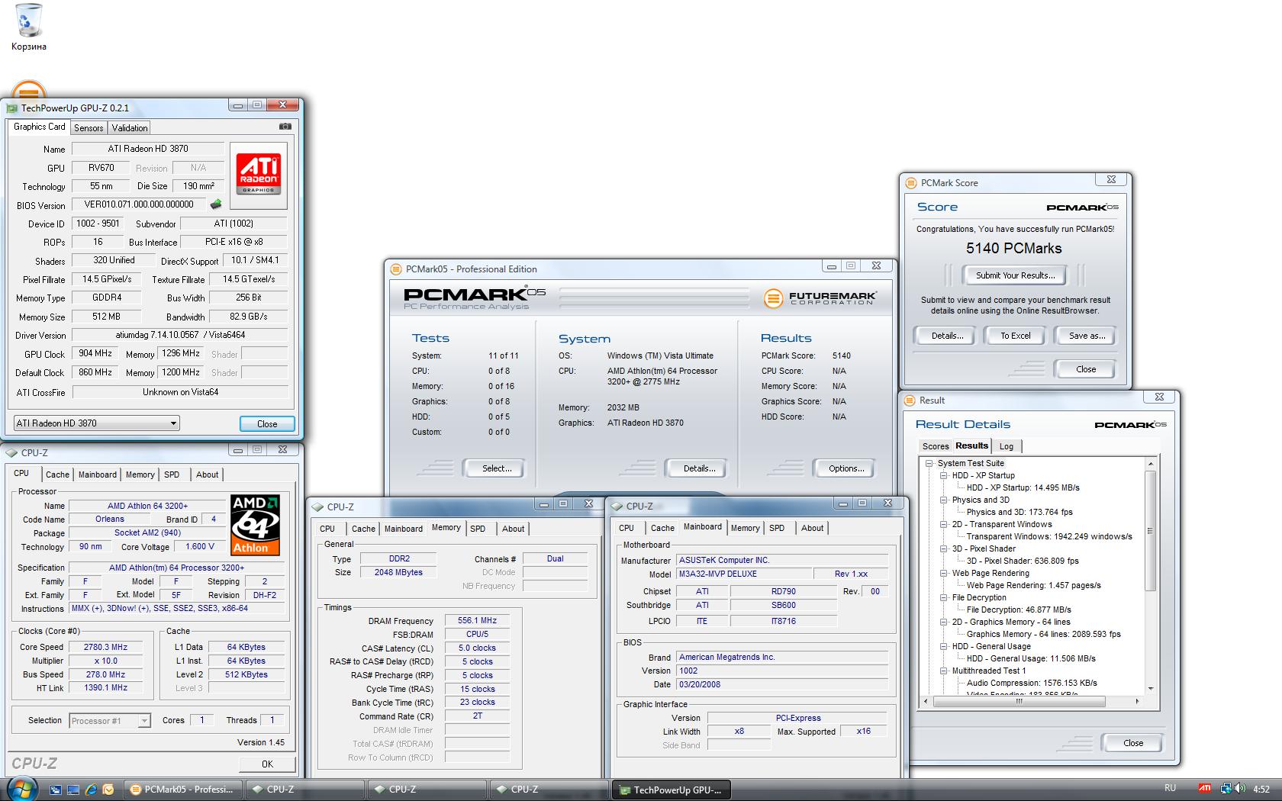The height and width of the screenshot is (801, 1282).
Task: Click the Close button in GPU-Z
Action: (267, 424)
